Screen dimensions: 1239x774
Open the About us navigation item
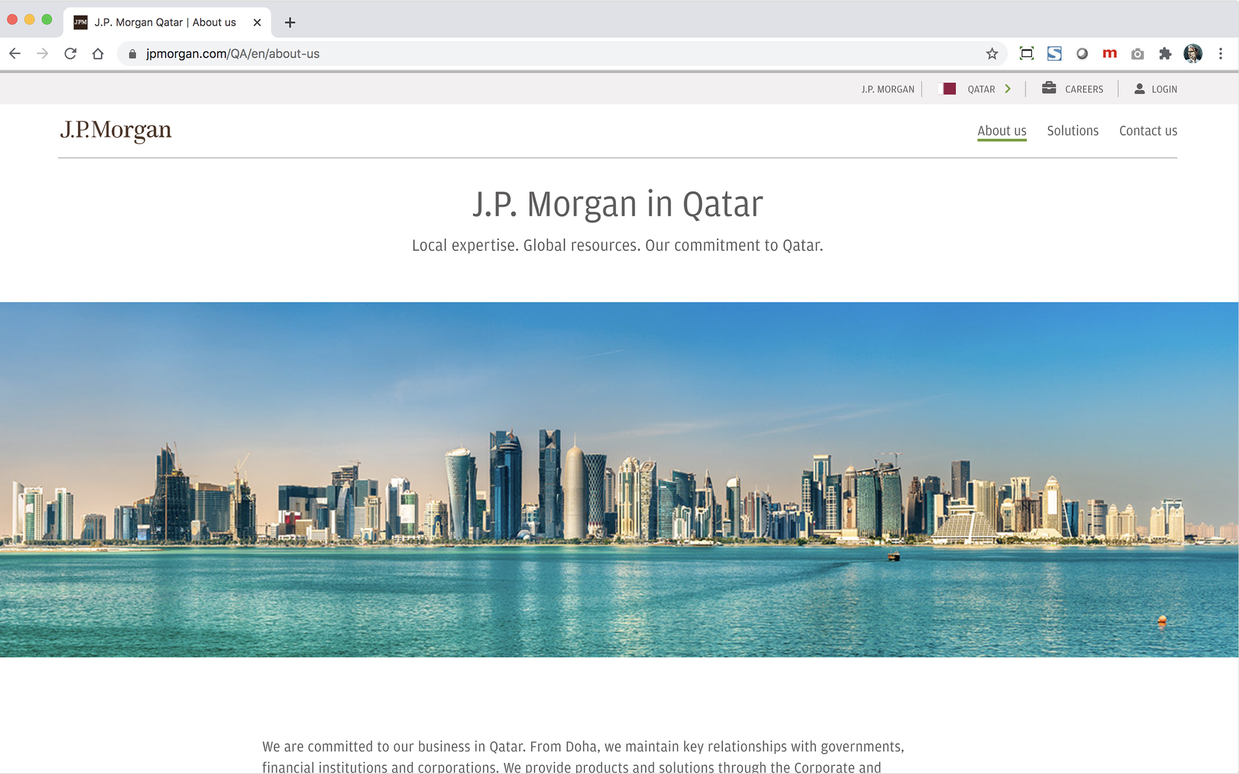click(1002, 131)
